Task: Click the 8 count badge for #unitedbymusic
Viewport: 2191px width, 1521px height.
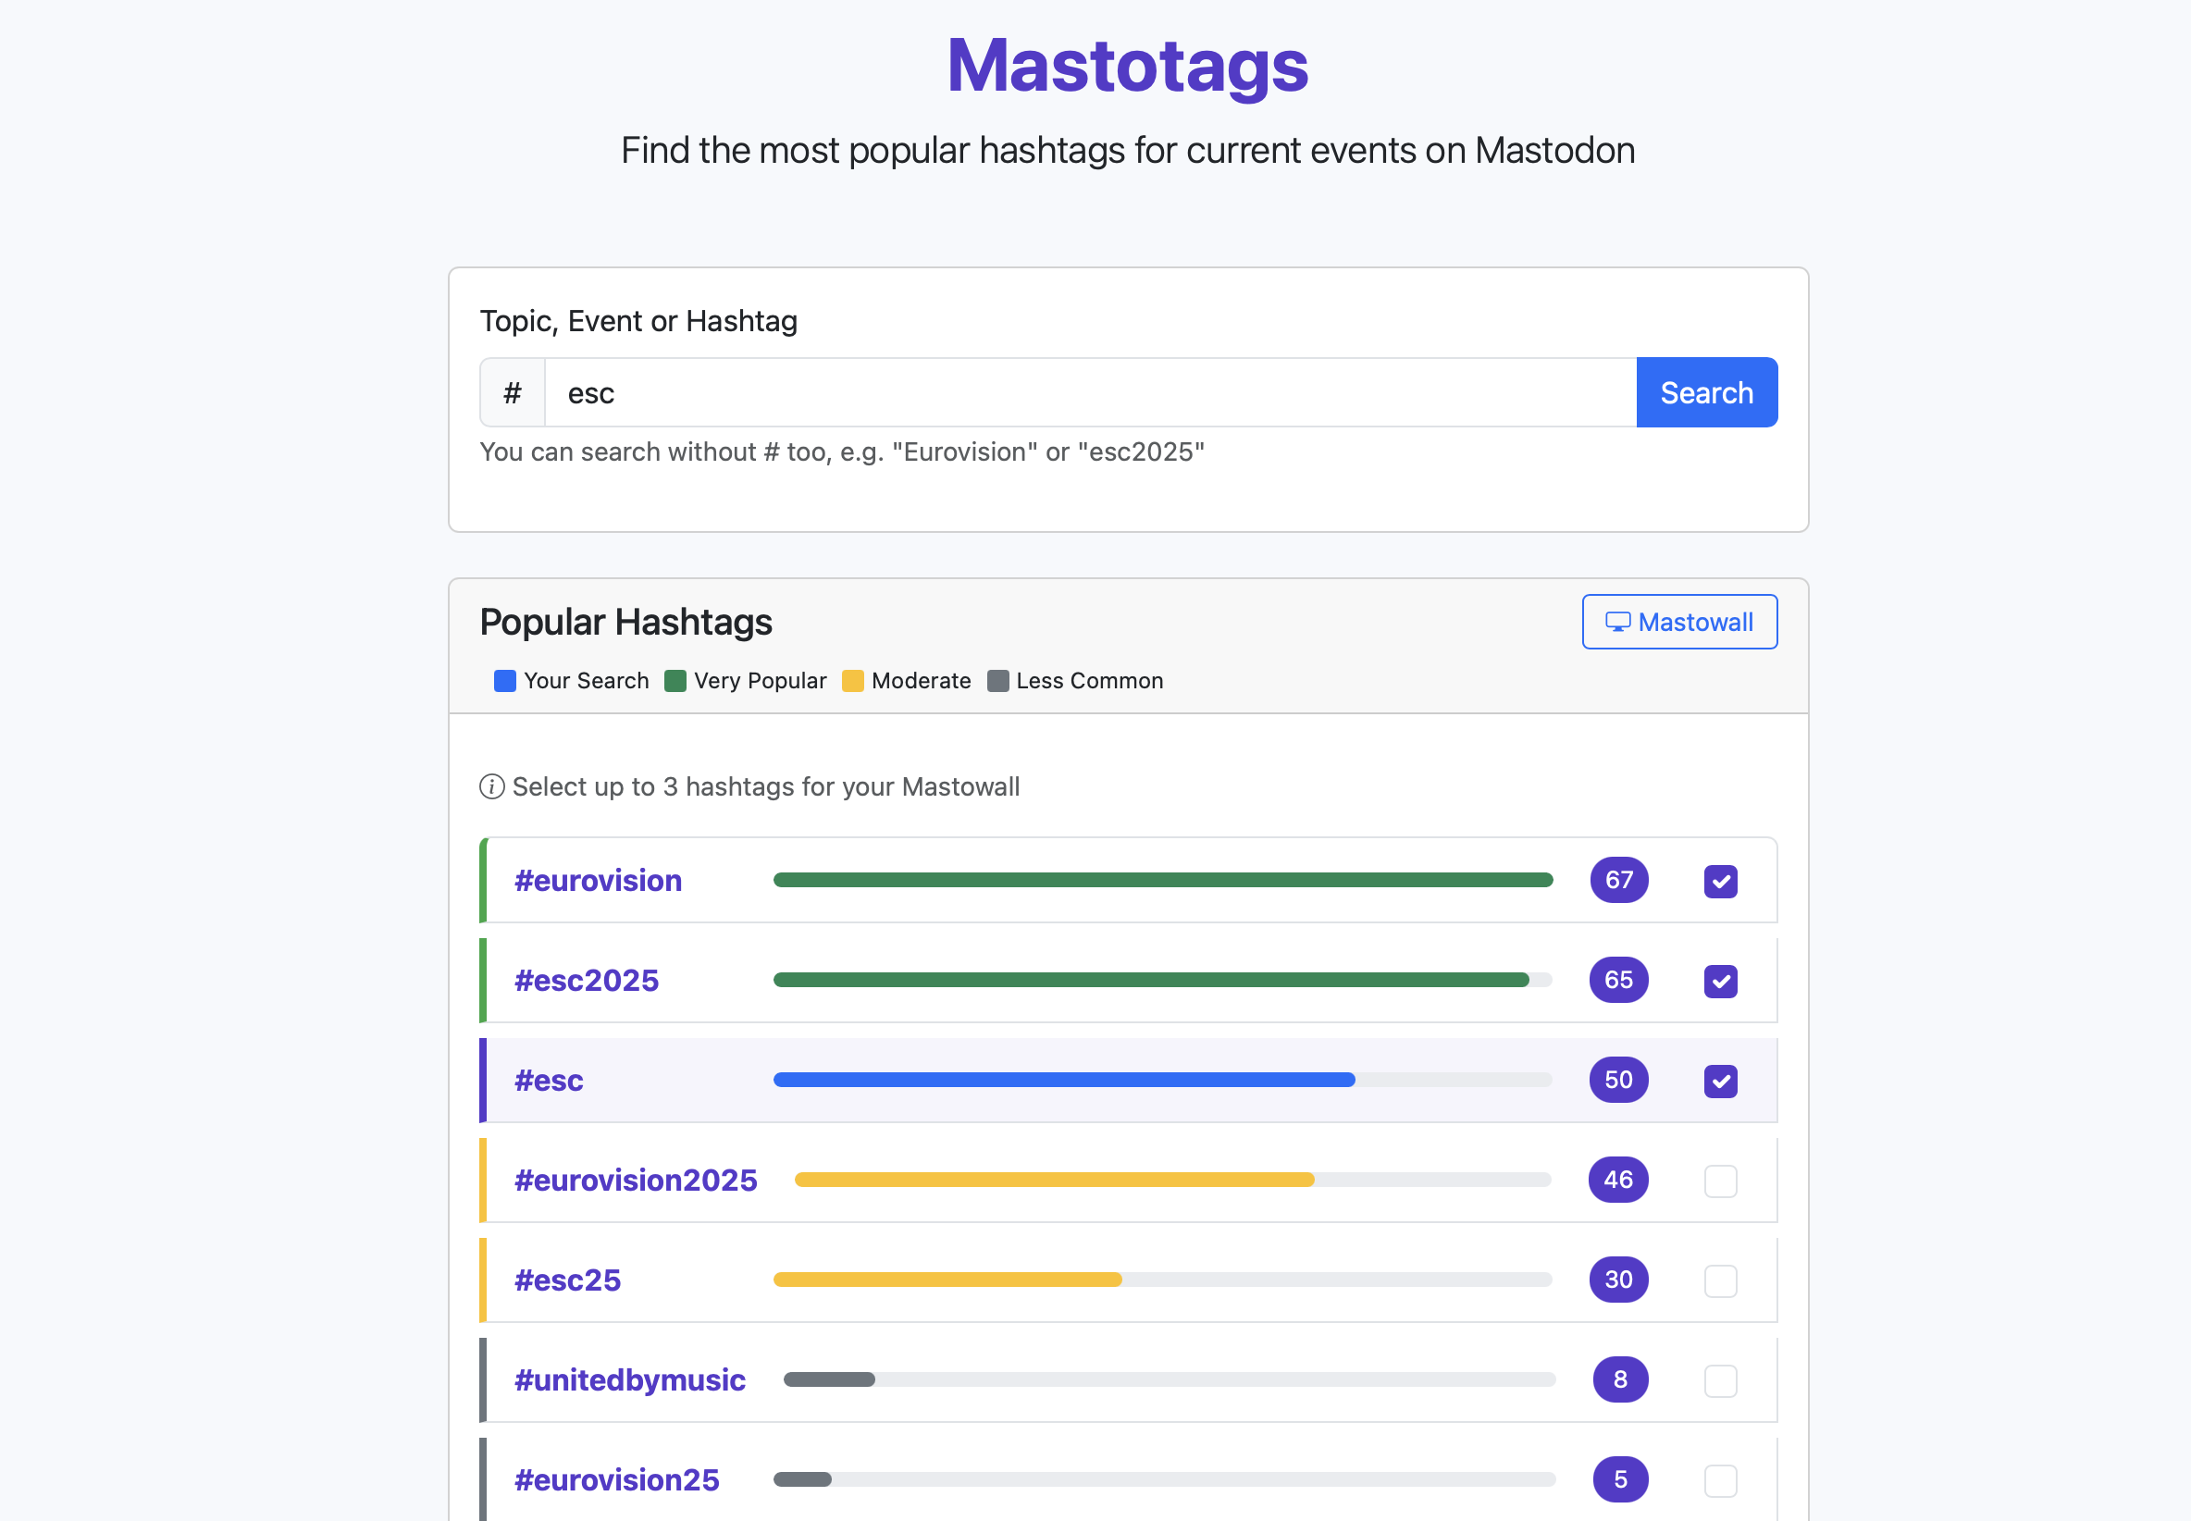Action: 1620,1380
